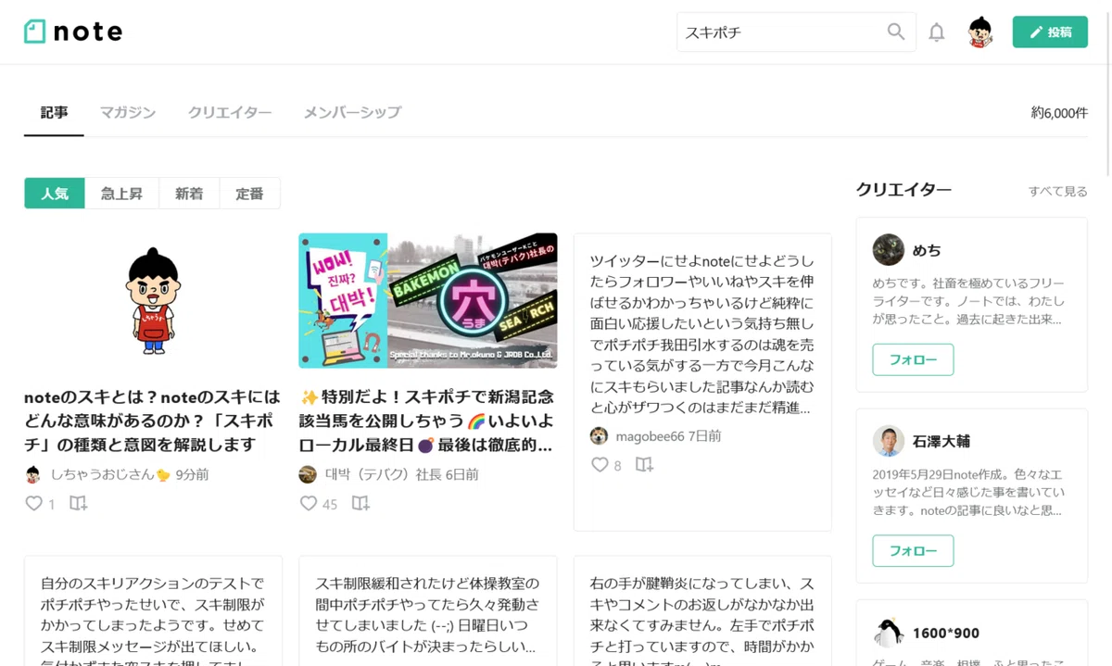Image resolution: width=1112 pixels, height=666 pixels.
Task: Like the しちゃうおじさん article heart
Action: tap(33, 504)
